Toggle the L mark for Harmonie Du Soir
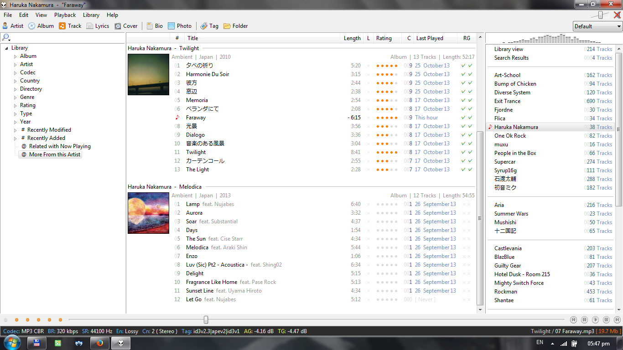The image size is (623, 350). (x=368, y=74)
